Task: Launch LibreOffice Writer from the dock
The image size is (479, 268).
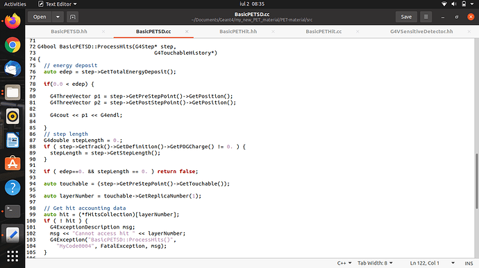Action: tap(12, 140)
